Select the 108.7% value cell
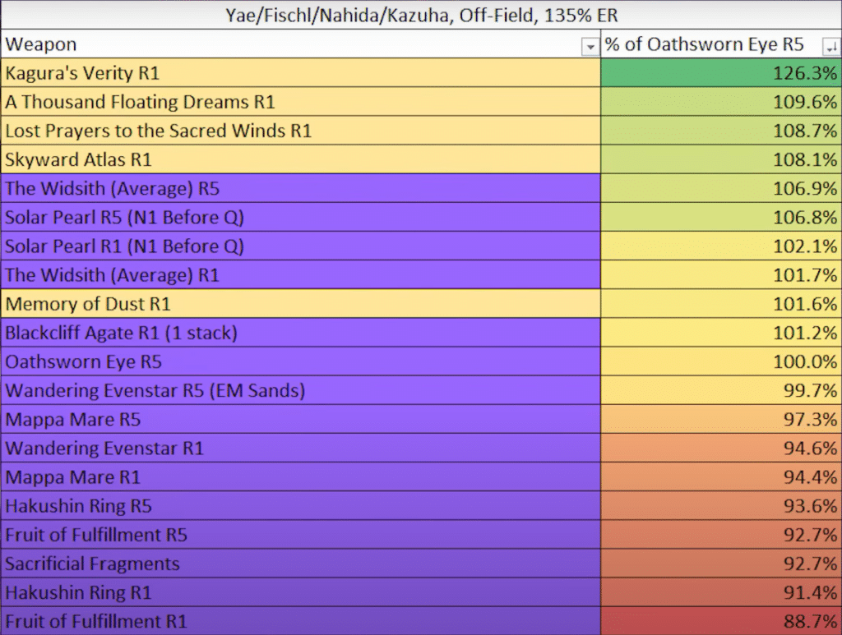The width and height of the screenshot is (842, 635). click(x=721, y=131)
